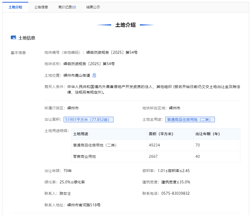
Task: Click the 容积率 value 1.01≤容积率≤2.45
Action: 174,171
